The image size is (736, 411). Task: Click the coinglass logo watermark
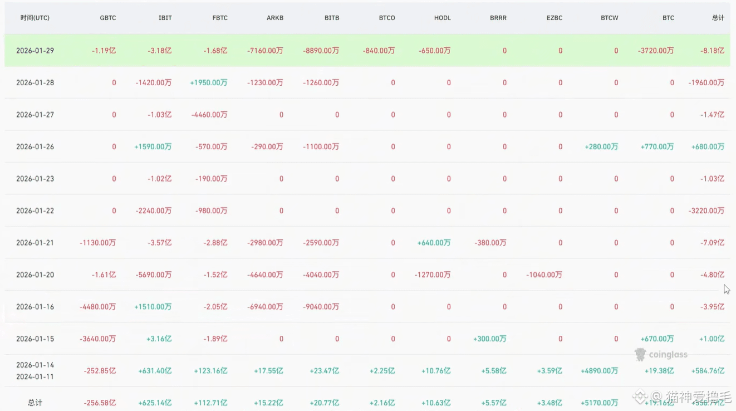pos(661,354)
